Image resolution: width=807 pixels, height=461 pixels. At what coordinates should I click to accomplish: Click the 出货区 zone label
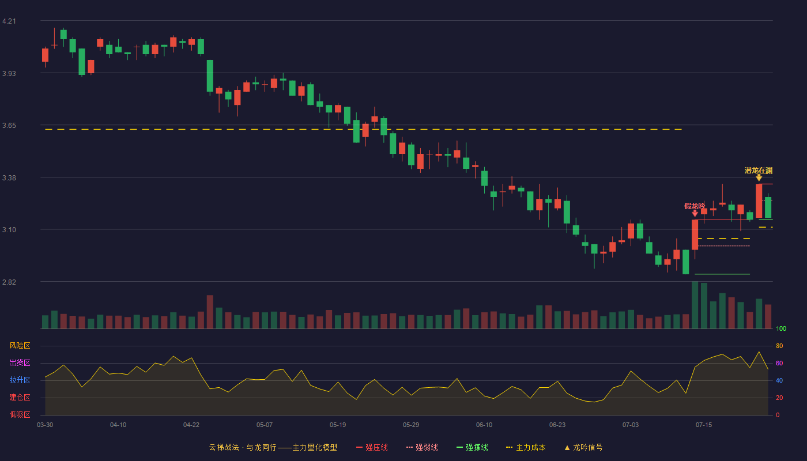[x=20, y=363]
